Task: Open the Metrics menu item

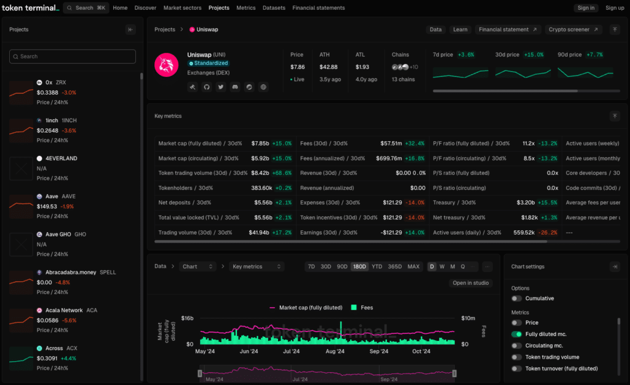Action: [246, 8]
